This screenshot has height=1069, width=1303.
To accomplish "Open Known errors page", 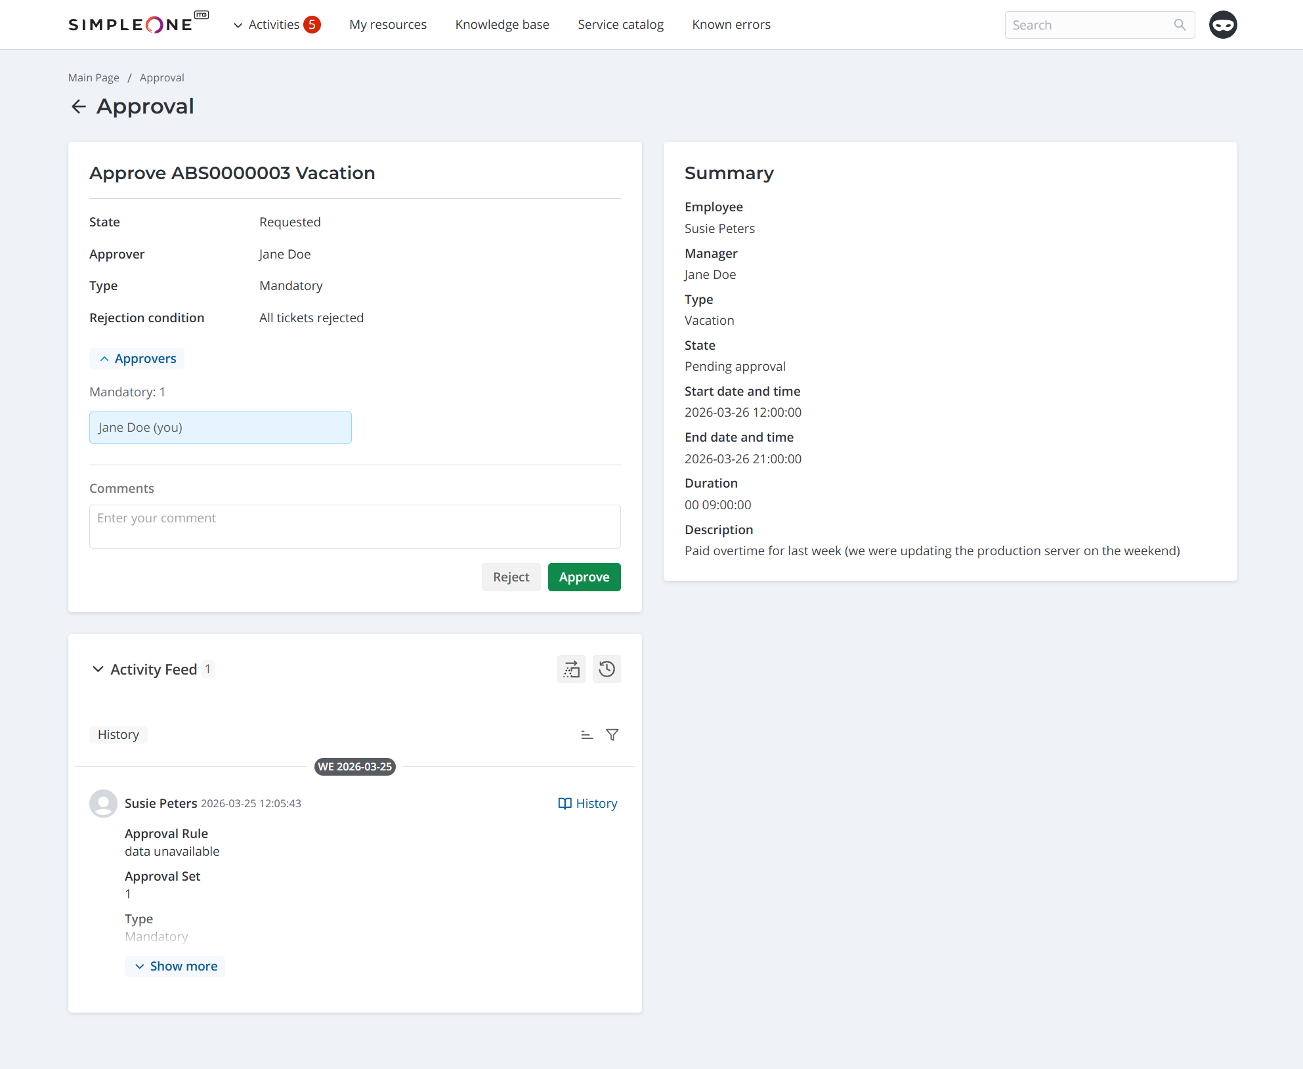I will tap(731, 24).
